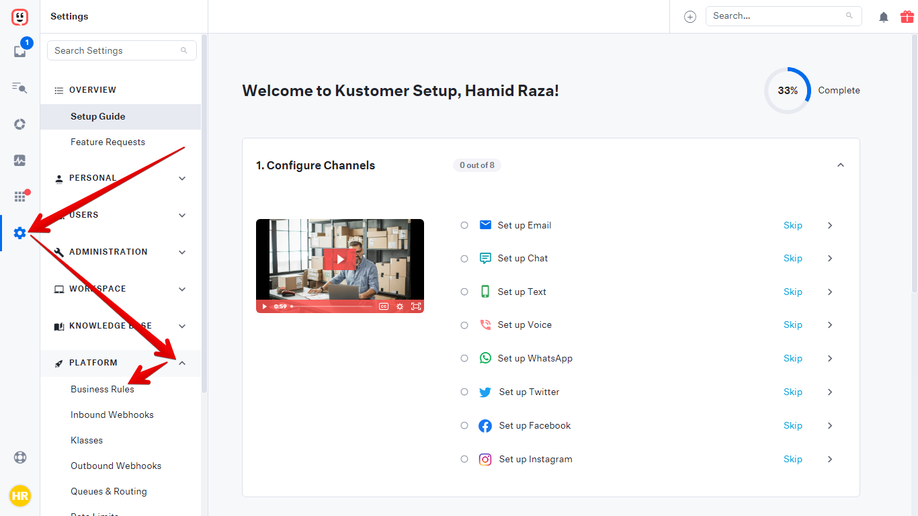Image resolution: width=918 pixels, height=516 pixels.
Task: Open Klasses settings
Action: 87,440
